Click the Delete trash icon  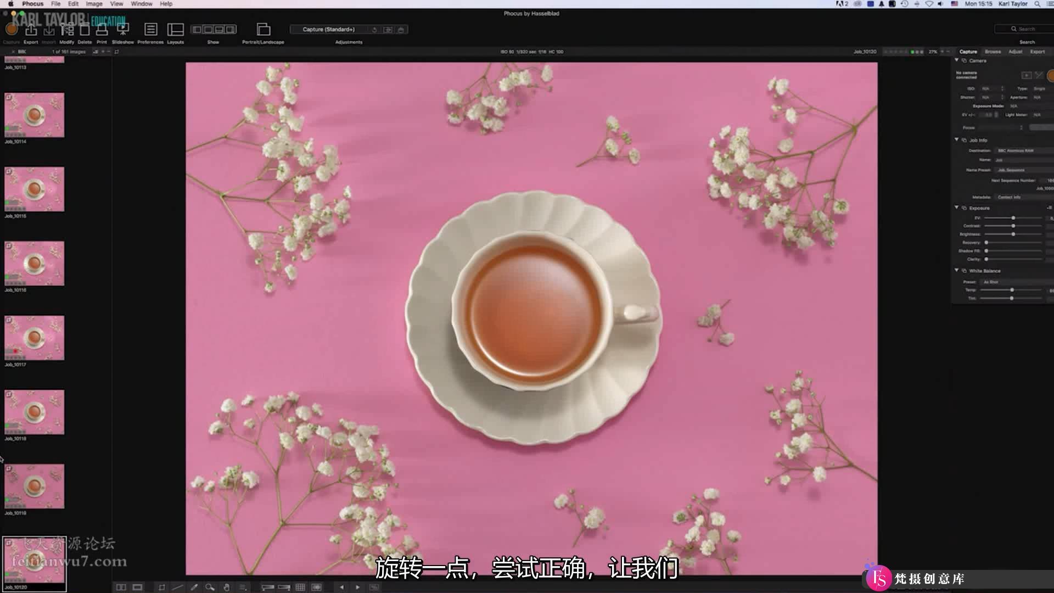[x=85, y=30]
